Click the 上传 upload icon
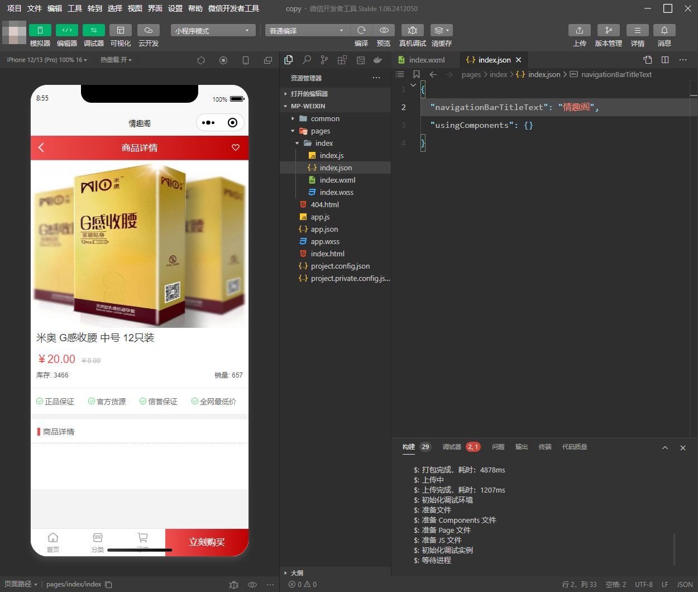This screenshot has width=698, height=592. (579, 30)
